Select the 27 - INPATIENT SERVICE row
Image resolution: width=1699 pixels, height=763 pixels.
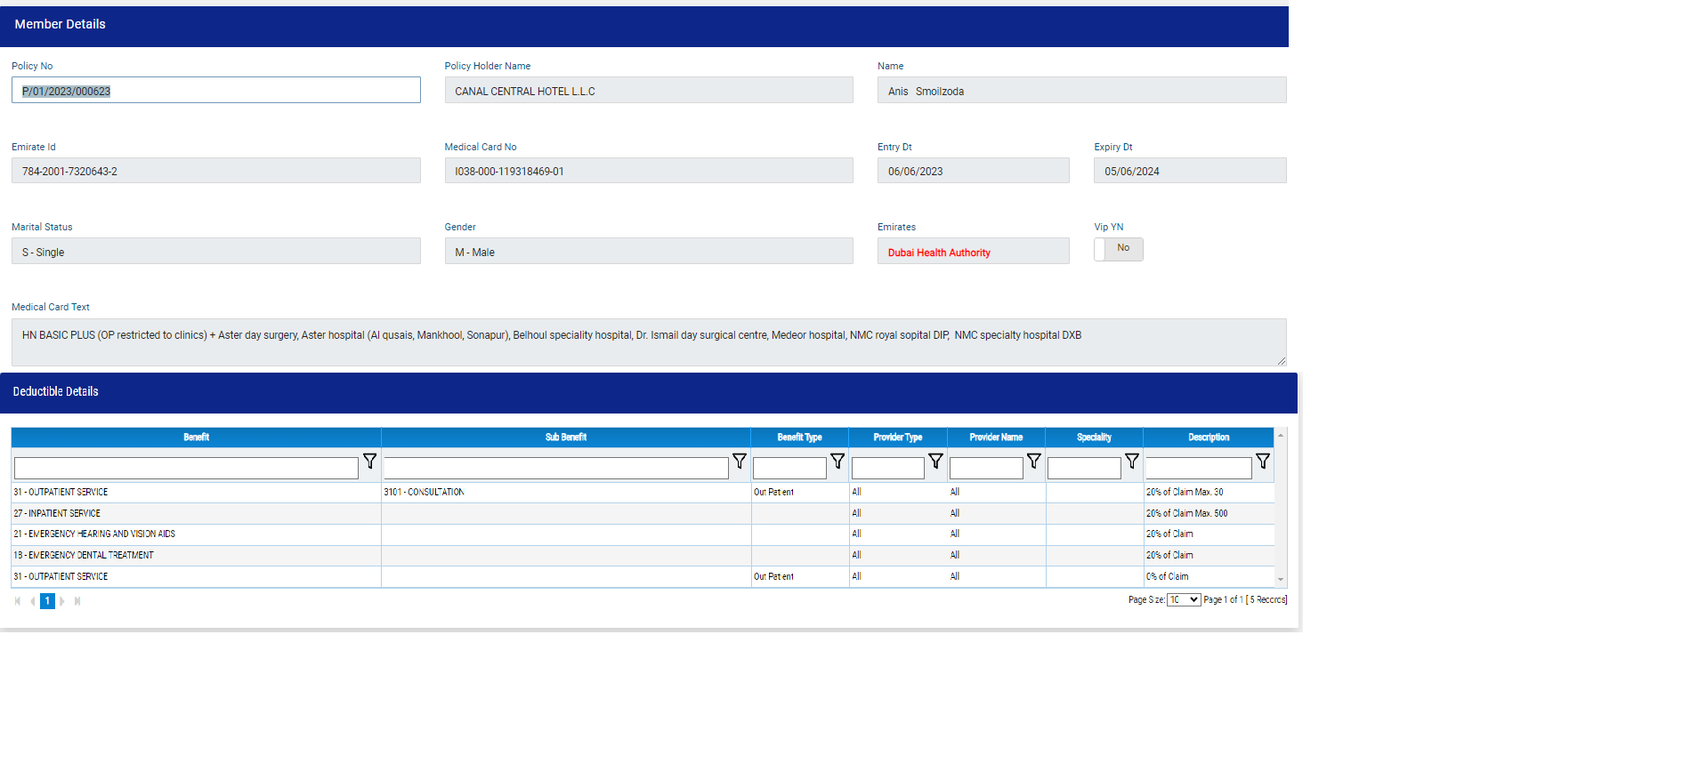(x=196, y=513)
